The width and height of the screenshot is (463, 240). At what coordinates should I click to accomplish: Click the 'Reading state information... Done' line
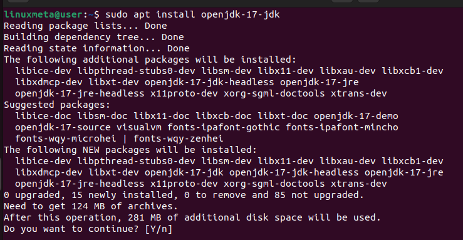(x=96, y=48)
